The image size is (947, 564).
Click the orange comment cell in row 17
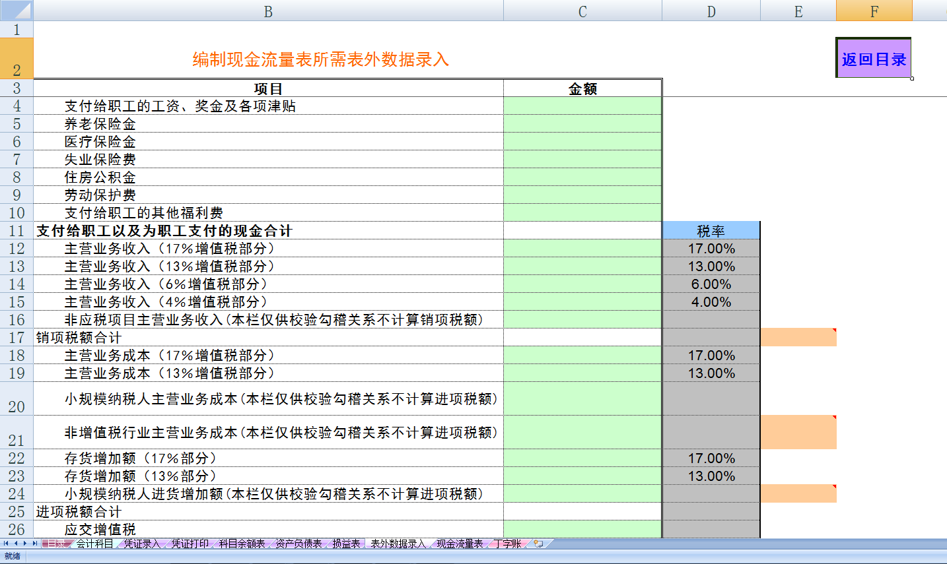[x=798, y=338]
